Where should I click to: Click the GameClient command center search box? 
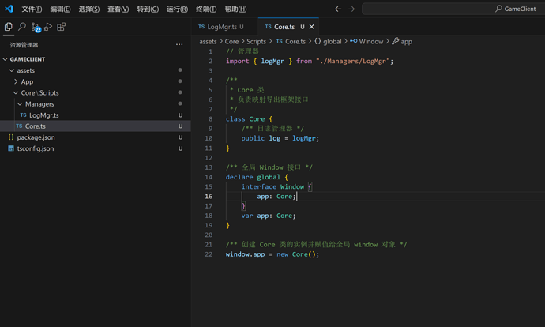(450, 9)
